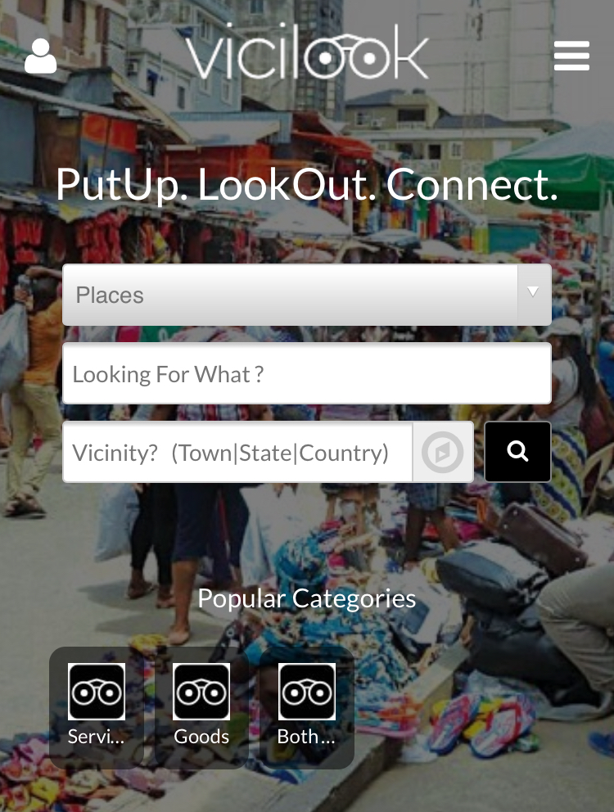This screenshot has height=812, width=614.
Task: Expand the Places dropdown arrow
Action: (533, 292)
